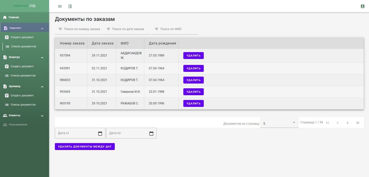This screenshot has height=177, width=369.
Task: Focus the 'Поиск по номеру заказа' filter field
Action: tap(82, 29)
